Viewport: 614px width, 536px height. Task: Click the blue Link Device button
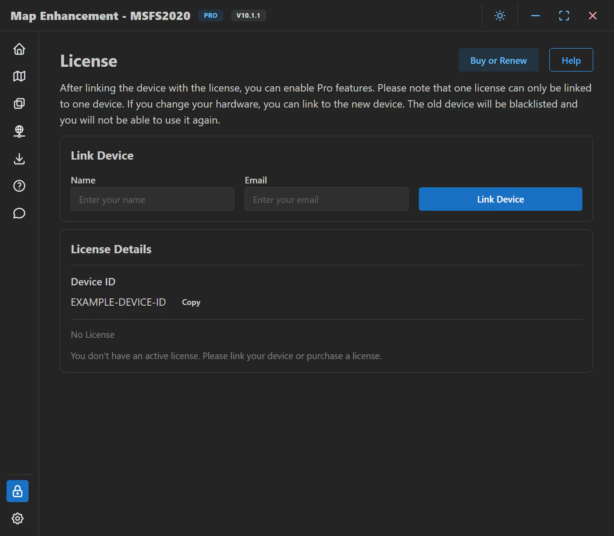coord(500,199)
